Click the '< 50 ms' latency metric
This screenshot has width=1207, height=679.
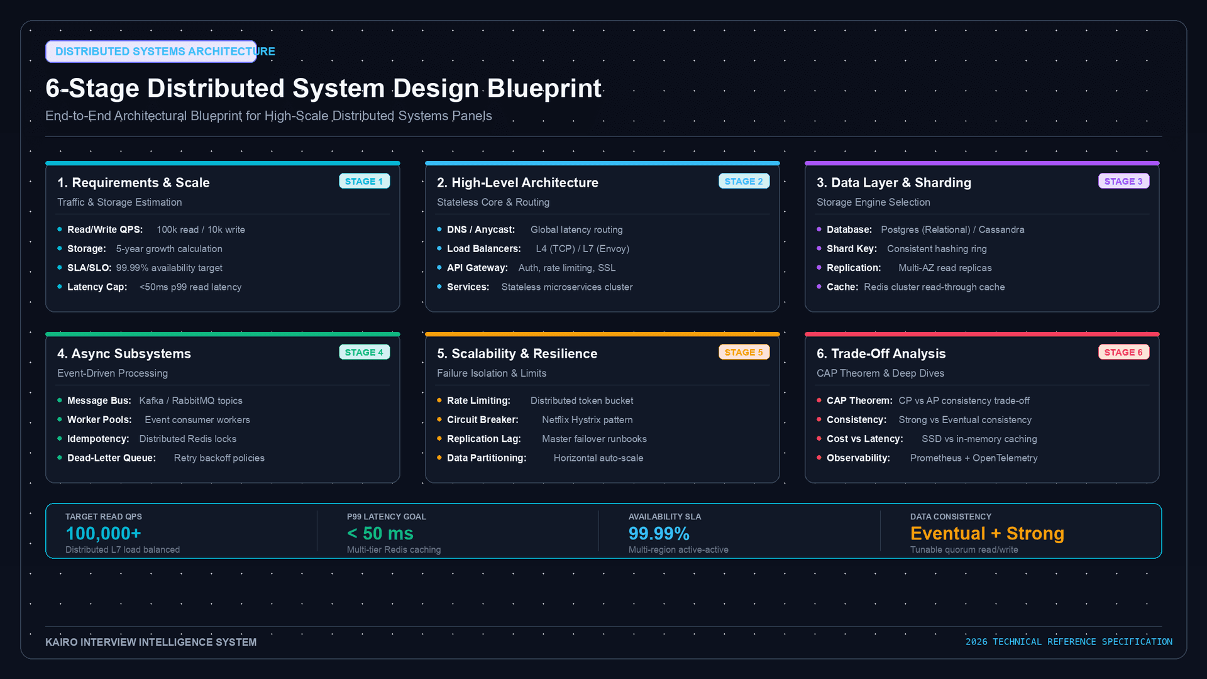pyautogui.click(x=380, y=534)
